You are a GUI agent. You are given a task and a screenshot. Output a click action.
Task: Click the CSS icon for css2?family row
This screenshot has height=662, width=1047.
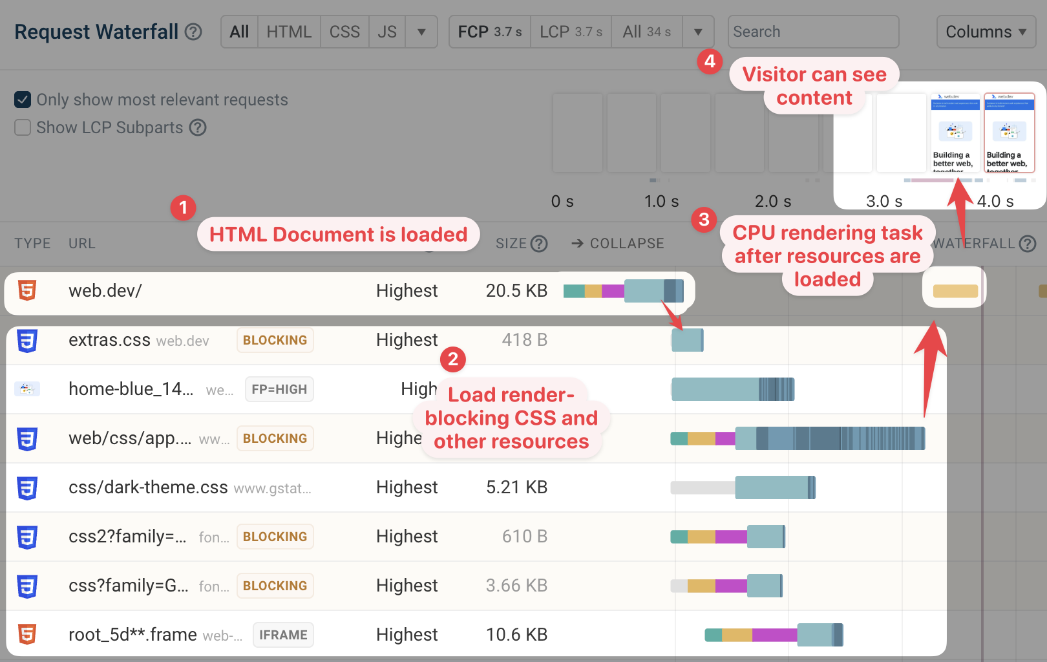26,537
